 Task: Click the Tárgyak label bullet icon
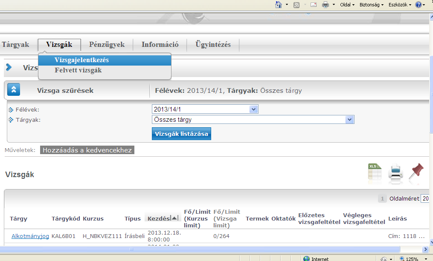pos(11,120)
